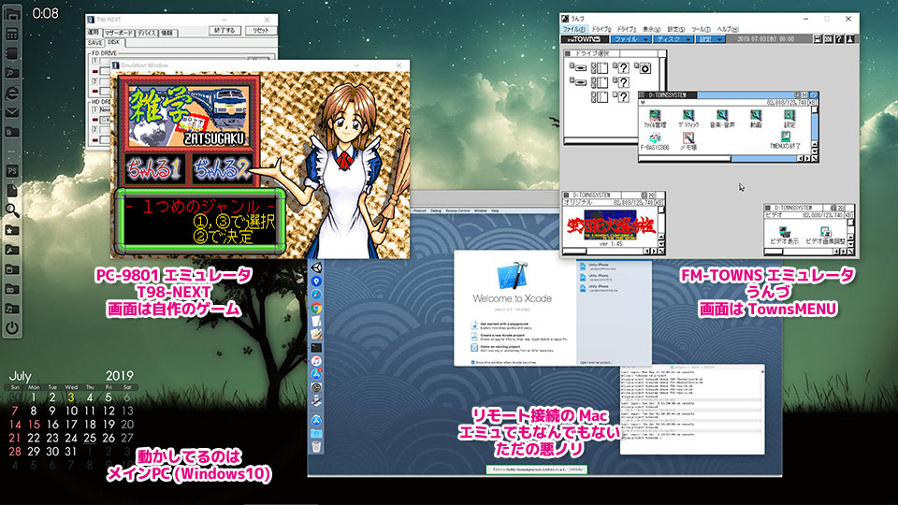Click the calculator-grid icon in Towns toolbar
The height and width of the screenshot is (505, 898).
tap(828, 39)
